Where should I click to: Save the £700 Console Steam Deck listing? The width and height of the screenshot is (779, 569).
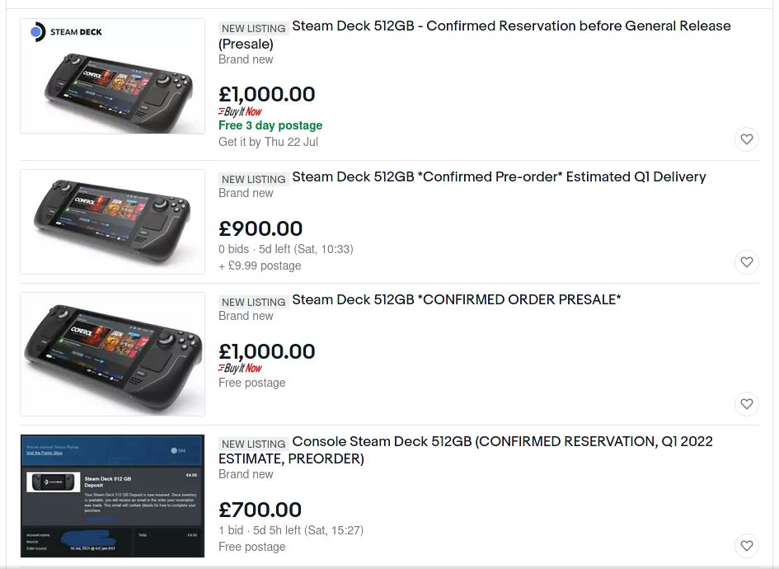[x=746, y=545]
